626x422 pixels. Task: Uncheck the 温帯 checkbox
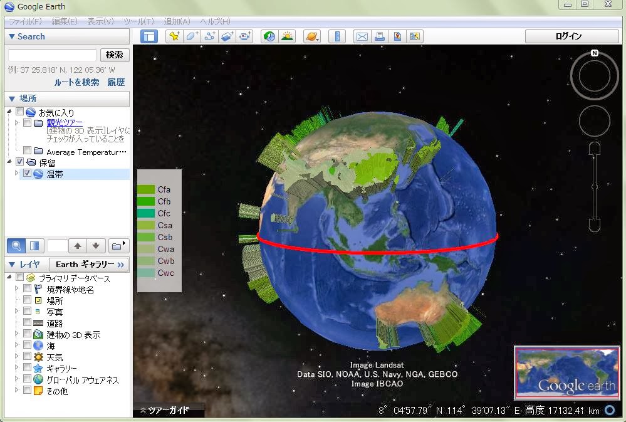click(x=27, y=173)
